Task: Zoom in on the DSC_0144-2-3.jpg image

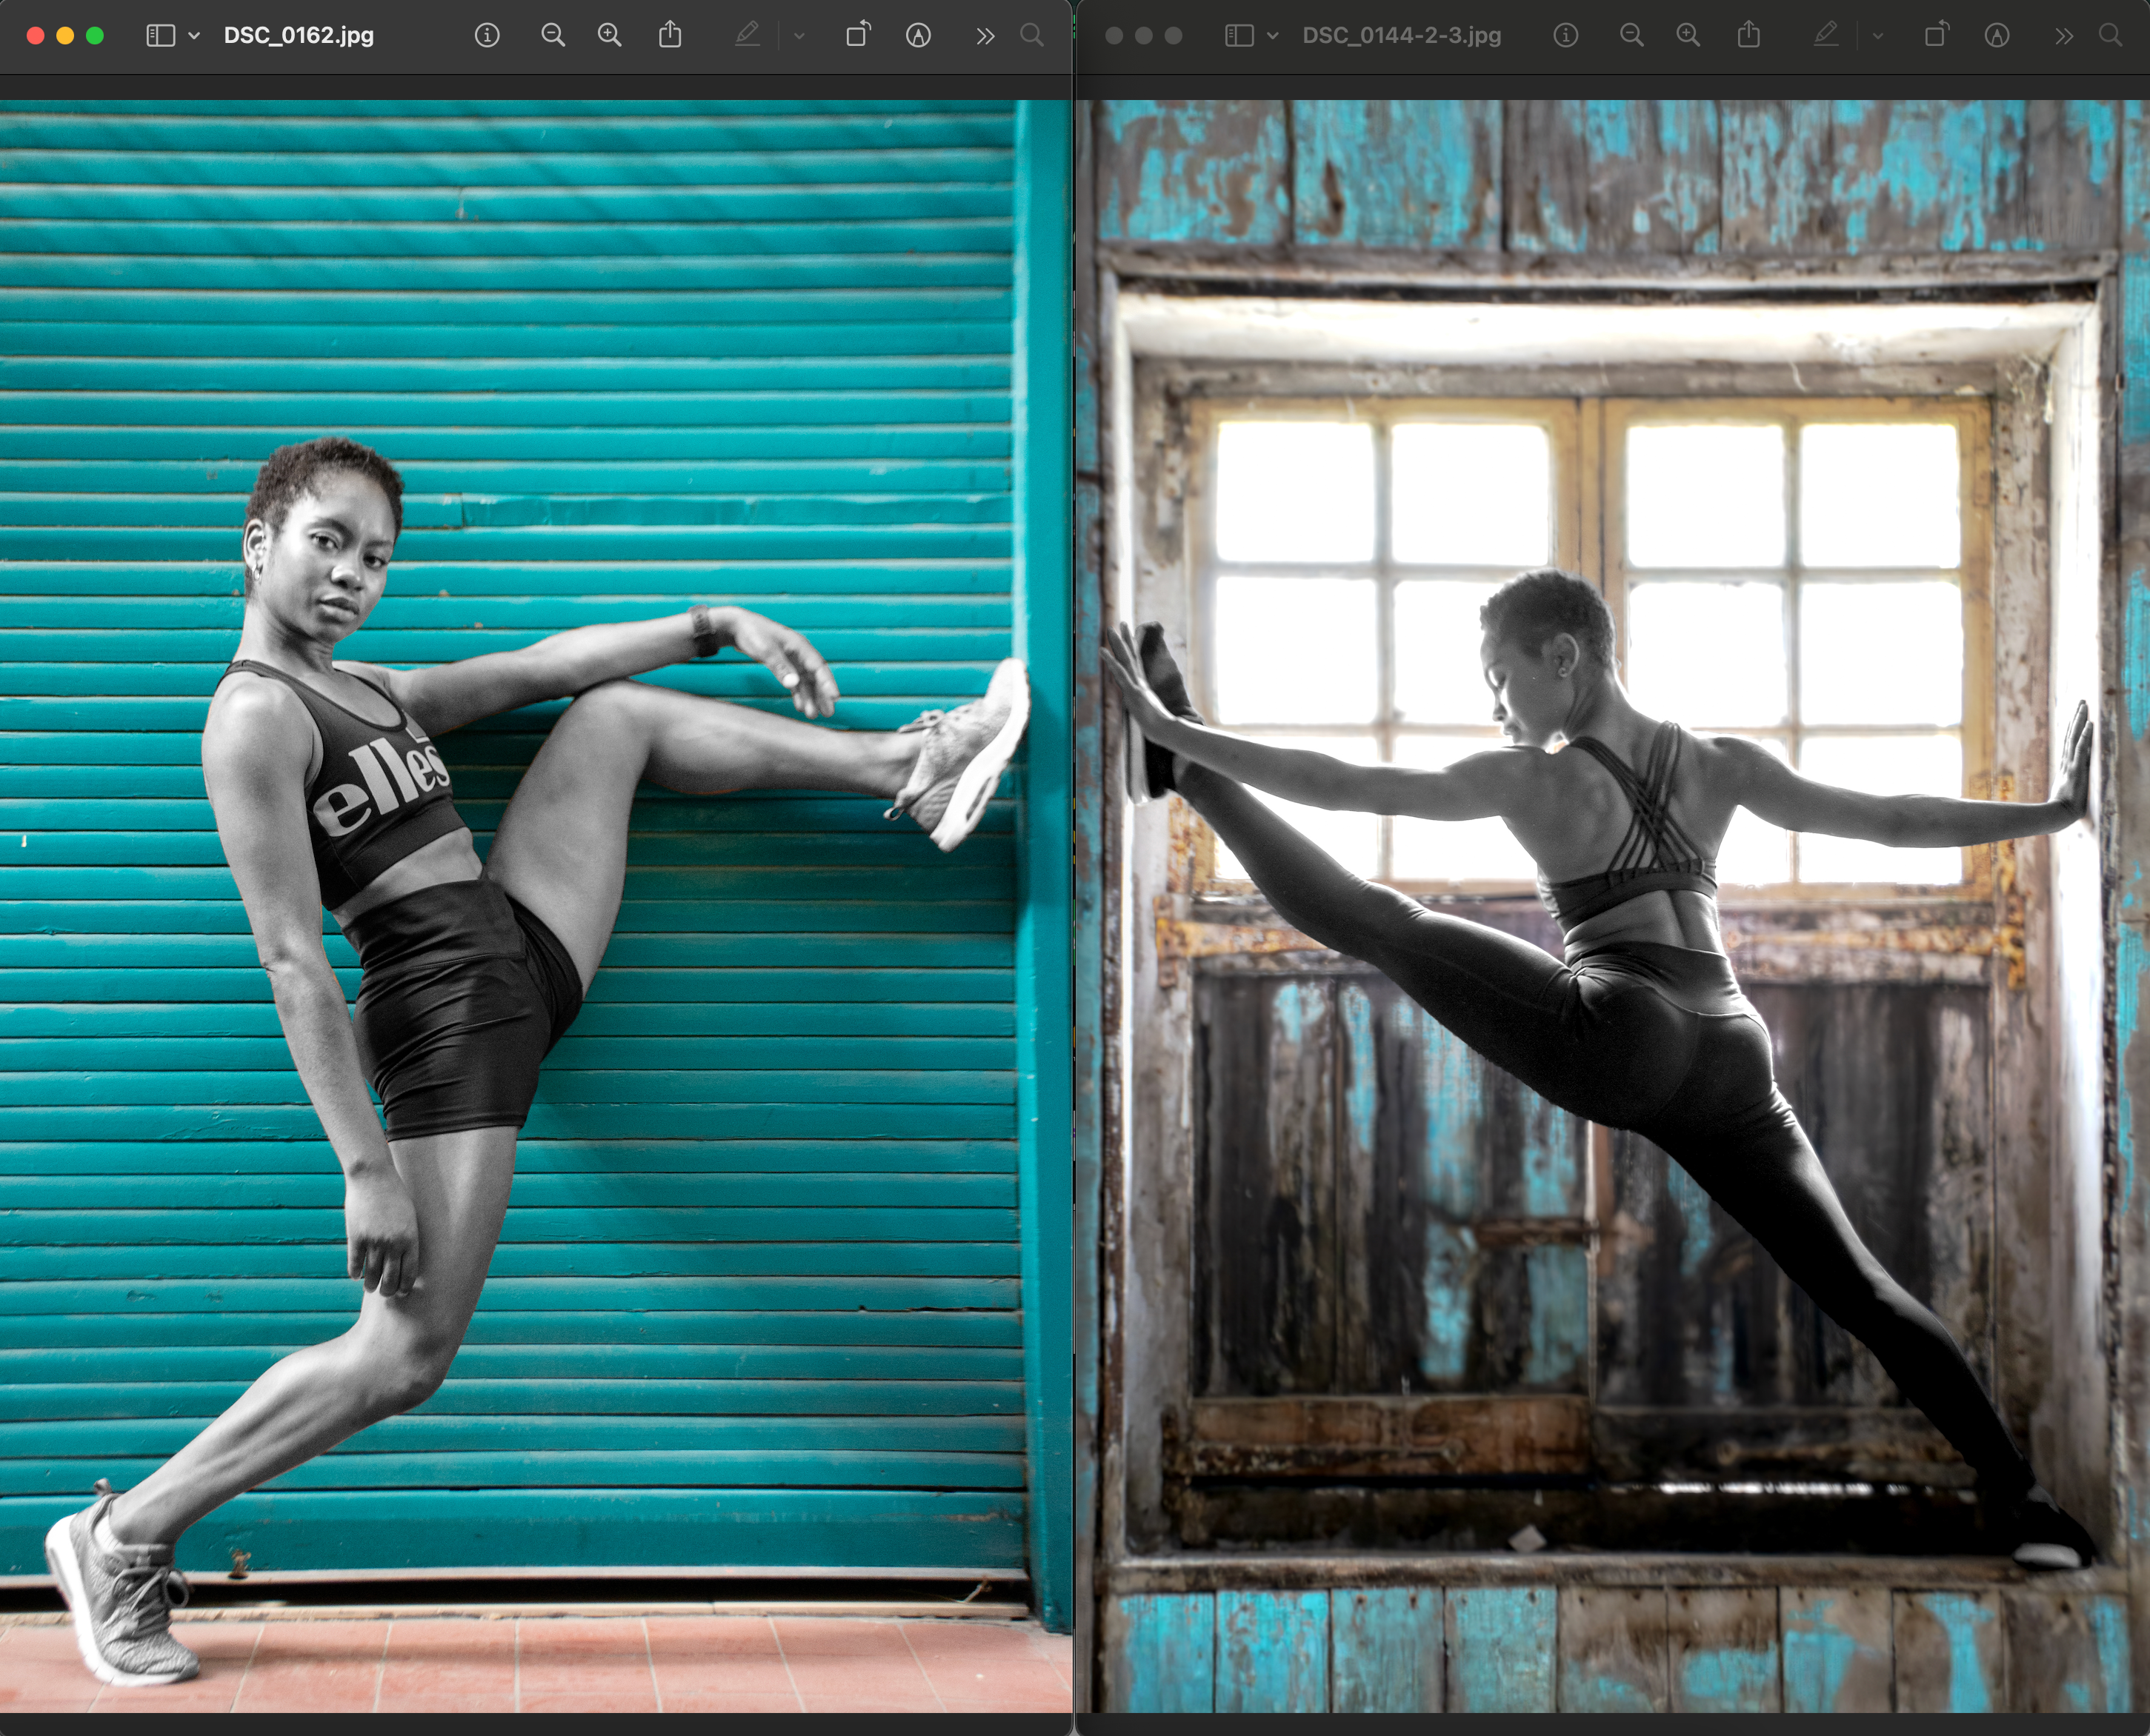Action: 1688,36
